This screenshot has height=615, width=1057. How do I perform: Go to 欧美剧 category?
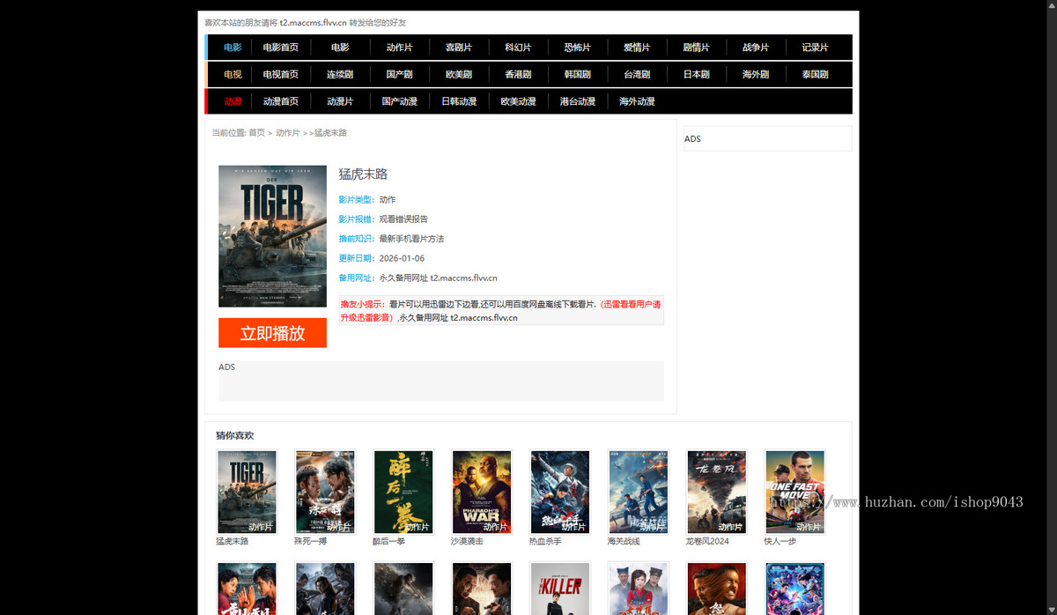(458, 75)
